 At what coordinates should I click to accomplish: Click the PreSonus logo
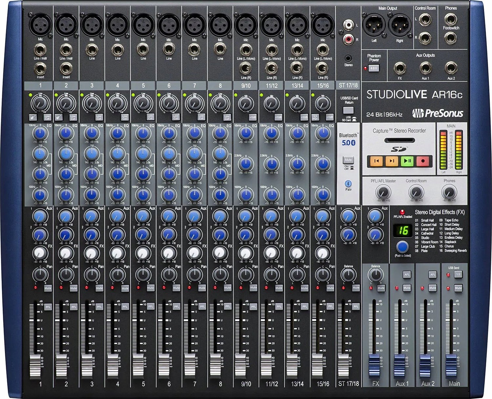438,113
